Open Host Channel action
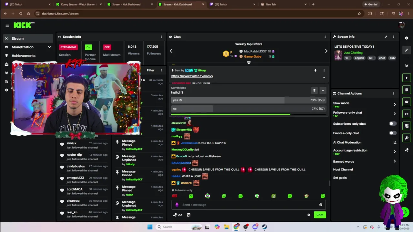 click(343, 169)
